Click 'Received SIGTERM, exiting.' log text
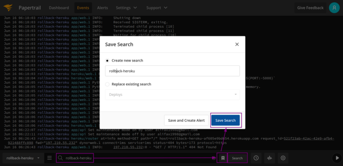Screen dimensions: 343x166 pos(140,22)
